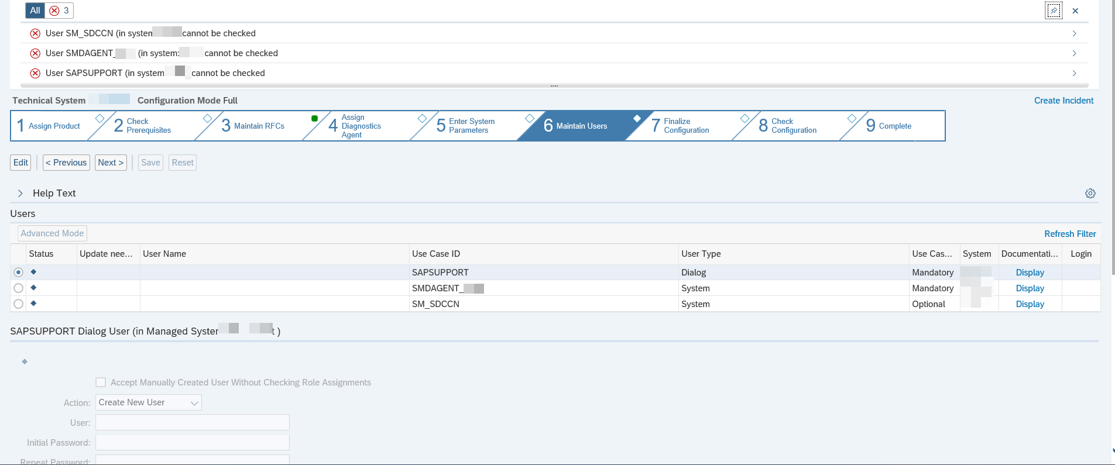This screenshot has height=465, width=1115.
Task: Show all messages with All filter
Action: (35, 11)
